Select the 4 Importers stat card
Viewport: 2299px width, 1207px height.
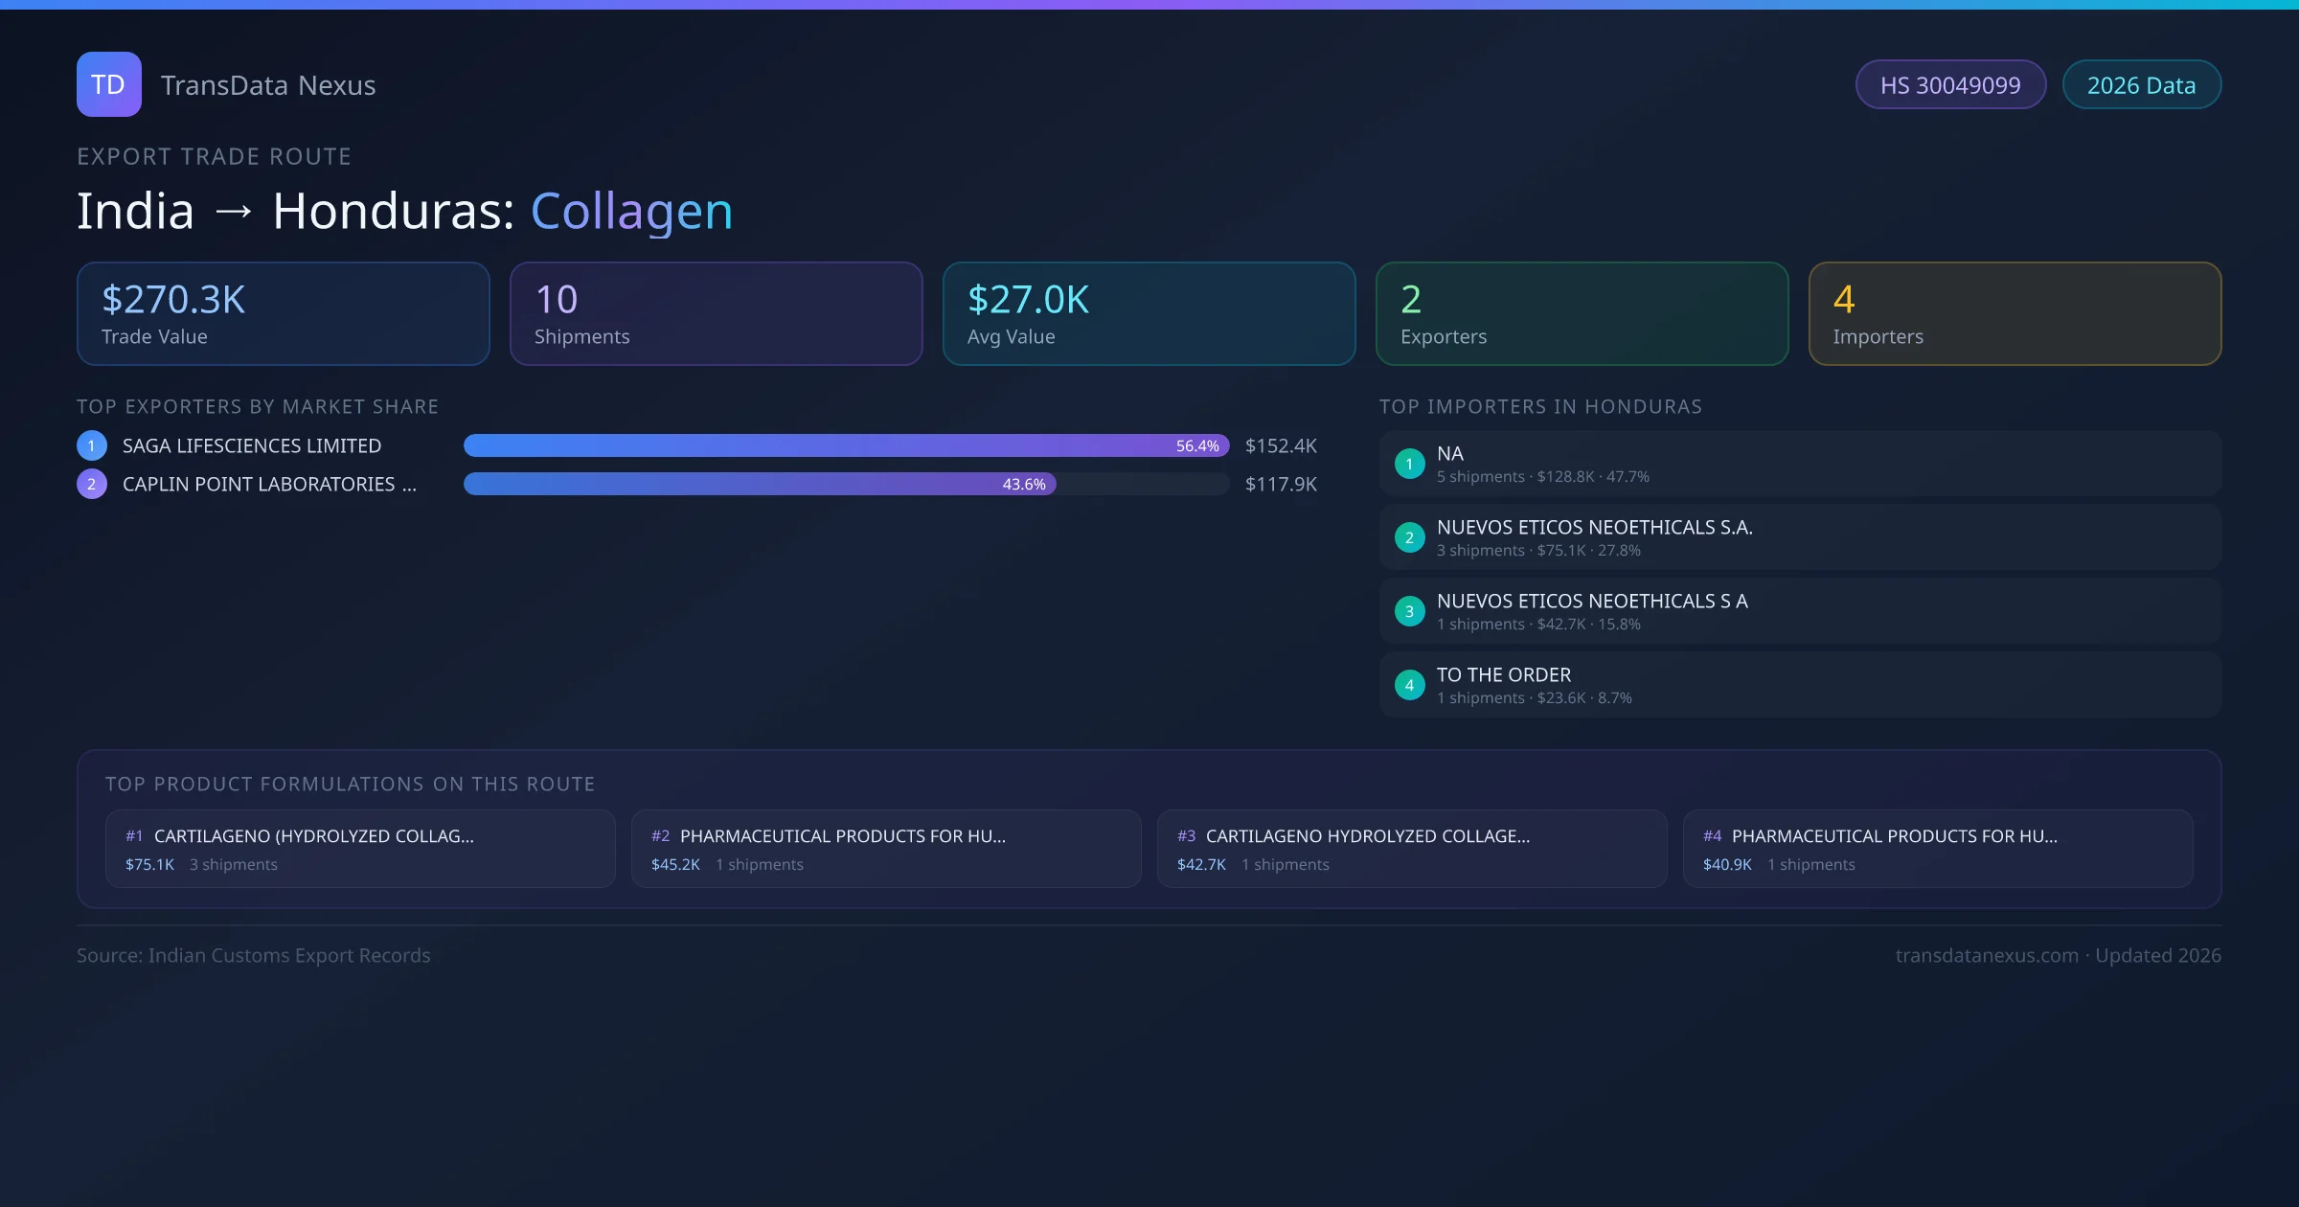point(2014,314)
